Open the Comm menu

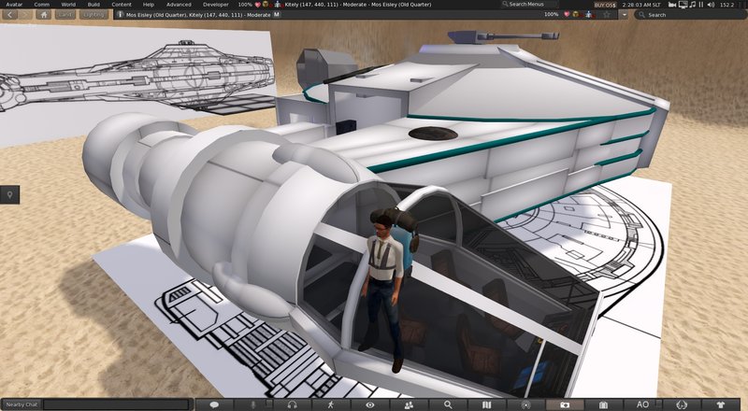click(x=41, y=5)
